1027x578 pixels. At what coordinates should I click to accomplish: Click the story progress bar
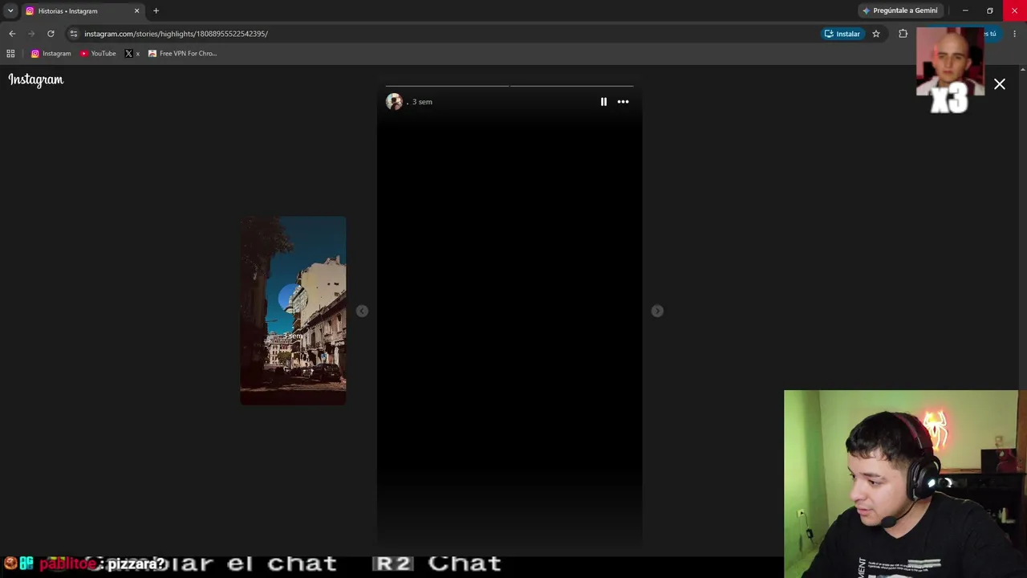[509, 85]
